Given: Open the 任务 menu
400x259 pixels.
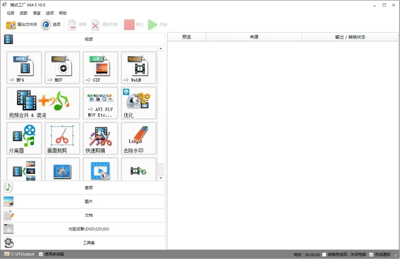Looking at the screenshot, I should tap(11, 13).
